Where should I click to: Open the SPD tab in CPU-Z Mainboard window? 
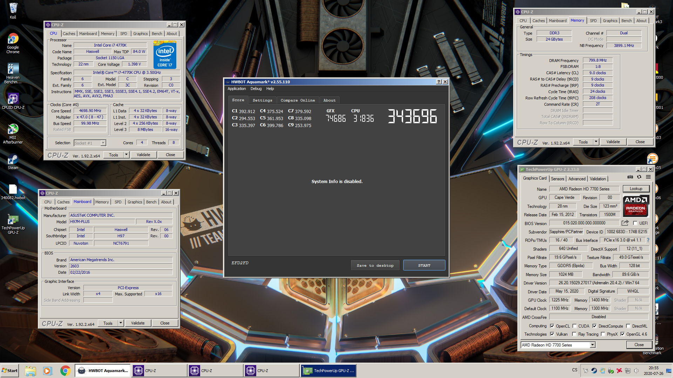click(118, 202)
